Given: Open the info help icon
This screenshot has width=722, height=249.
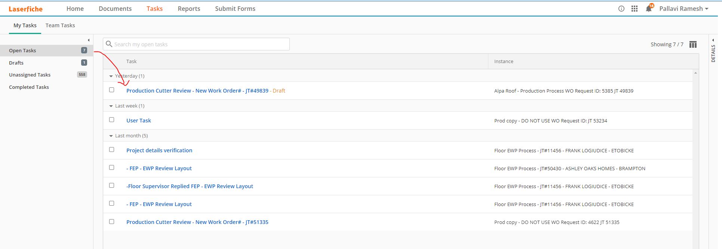Looking at the screenshot, I should [x=621, y=9].
